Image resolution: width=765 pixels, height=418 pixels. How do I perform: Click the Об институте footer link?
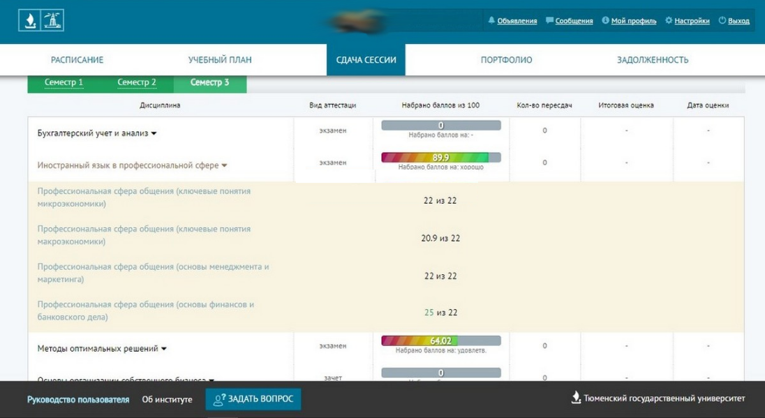pos(167,399)
